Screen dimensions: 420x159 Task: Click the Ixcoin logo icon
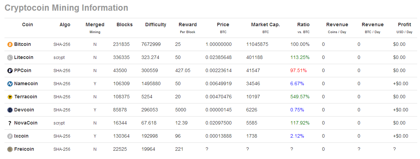(x=10, y=136)
